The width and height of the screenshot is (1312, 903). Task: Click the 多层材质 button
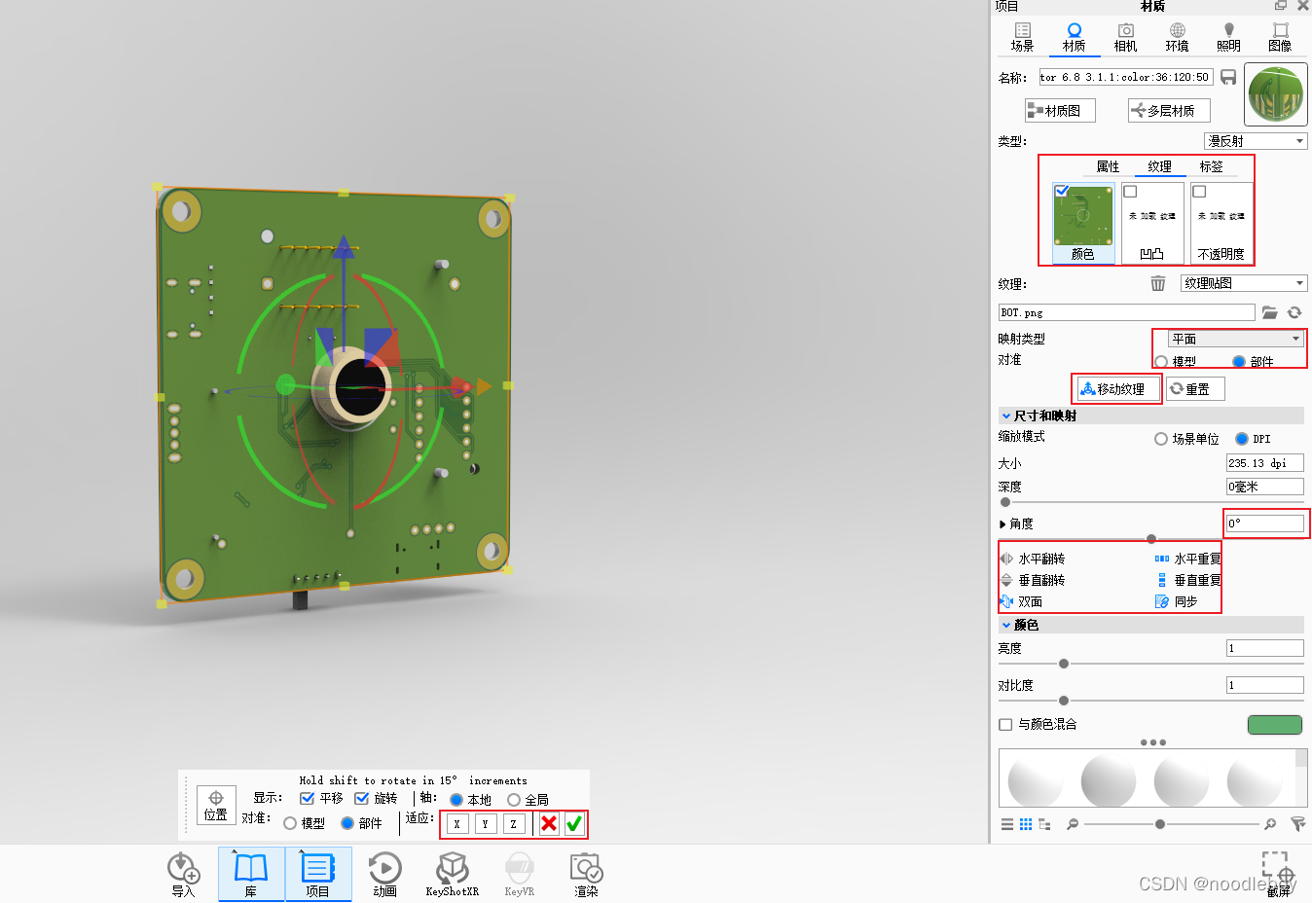pyautogui.click(x=1169, y=111)
